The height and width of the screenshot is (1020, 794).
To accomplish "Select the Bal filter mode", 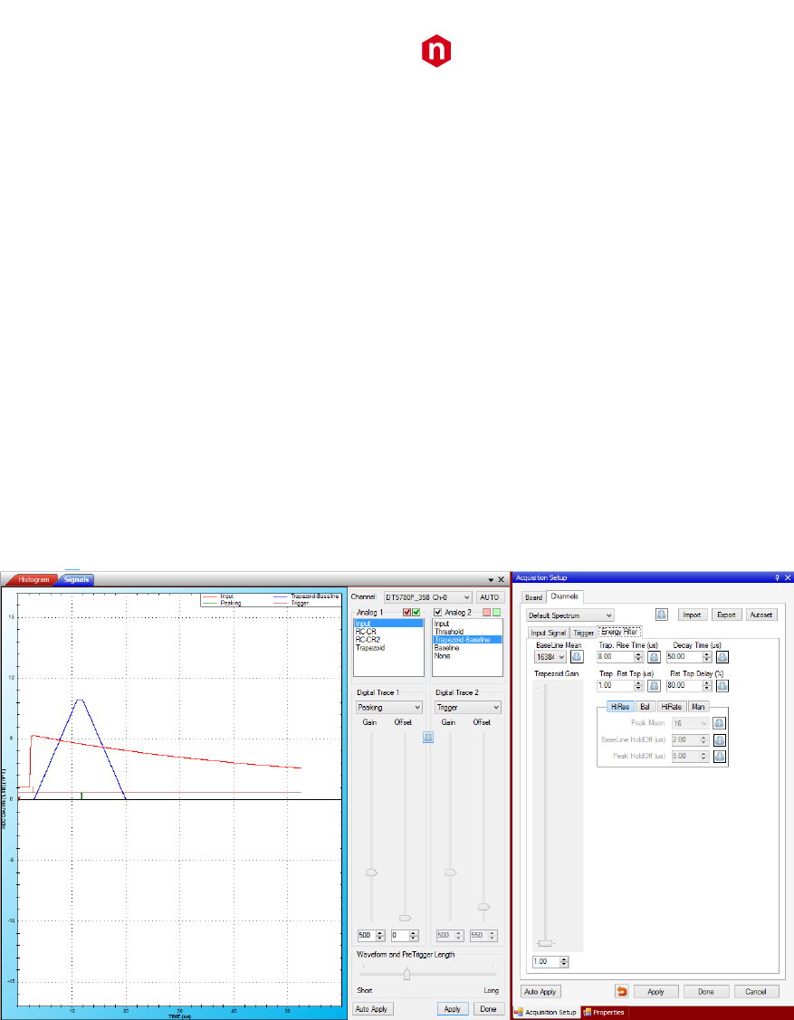I will click(x=645, y=707).
